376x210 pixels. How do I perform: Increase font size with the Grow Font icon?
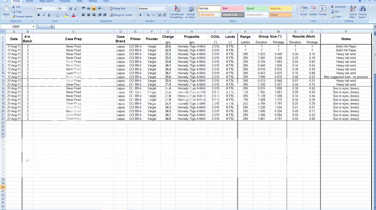pos(71,8)
